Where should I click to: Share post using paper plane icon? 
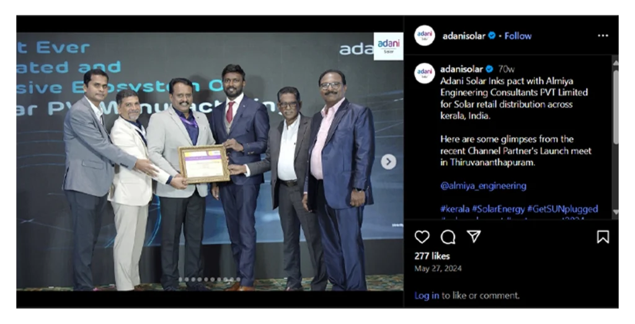click(474, 237)
